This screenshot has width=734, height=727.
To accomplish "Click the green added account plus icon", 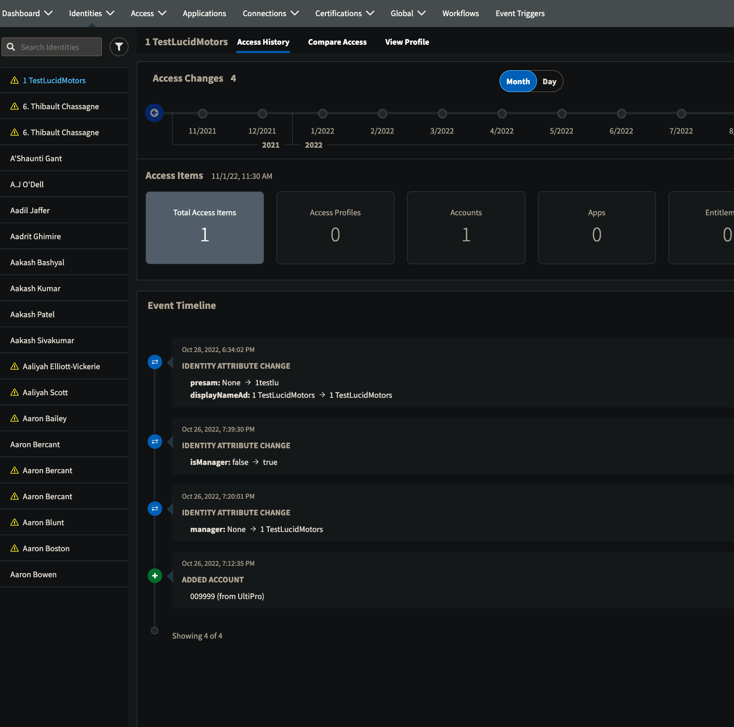I will point(155,576).
